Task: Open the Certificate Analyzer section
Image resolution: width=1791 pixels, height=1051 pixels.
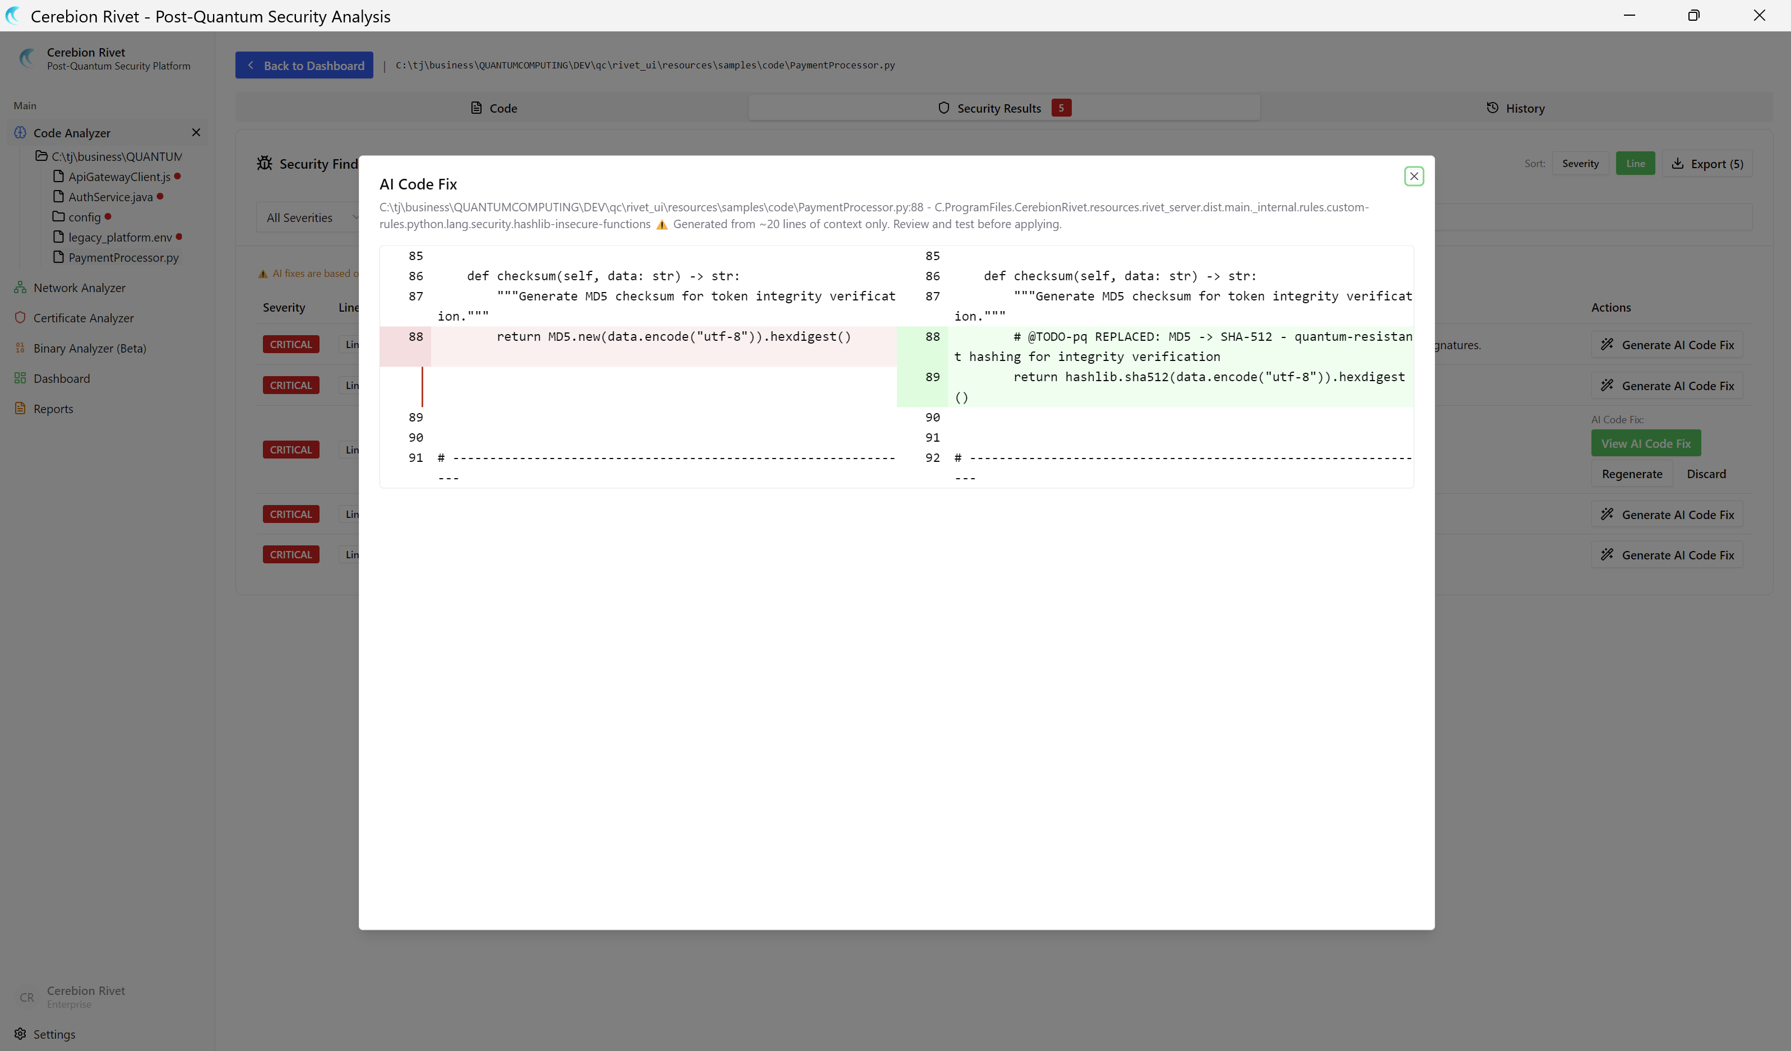Action: [83, 318]
